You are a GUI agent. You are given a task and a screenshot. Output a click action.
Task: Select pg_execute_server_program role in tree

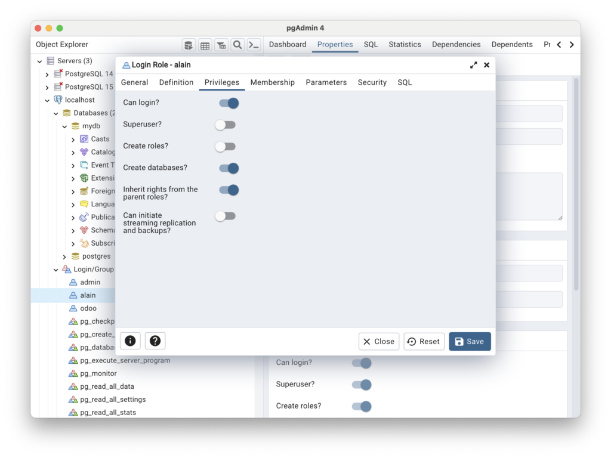125,361
